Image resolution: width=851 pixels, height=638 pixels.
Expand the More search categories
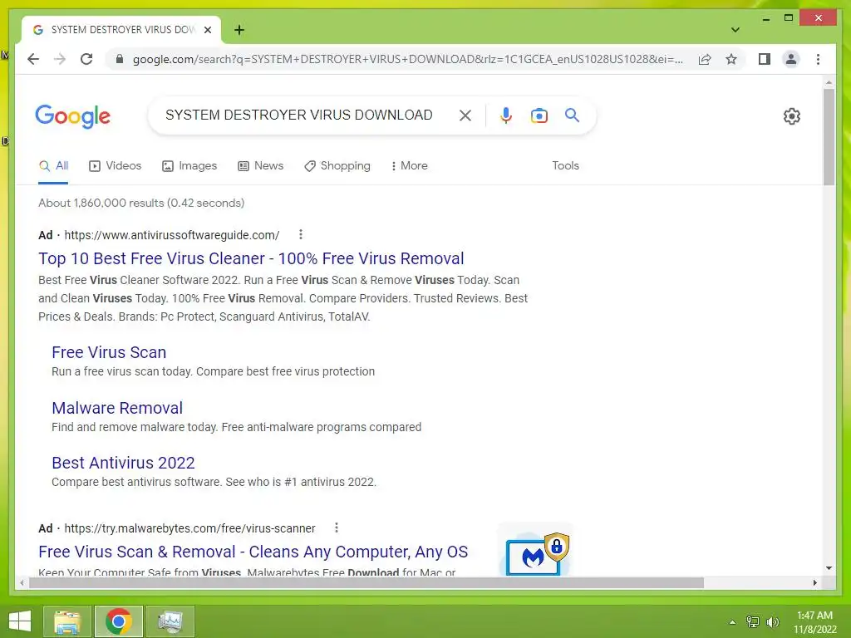(409, 166)
